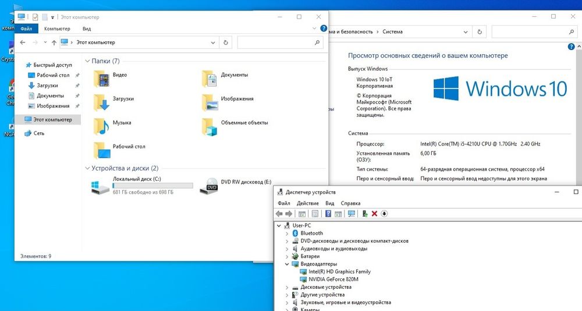Click forward arrow in Device Manager toolbar
Viewport: 582px width, 311px height.
289,214
